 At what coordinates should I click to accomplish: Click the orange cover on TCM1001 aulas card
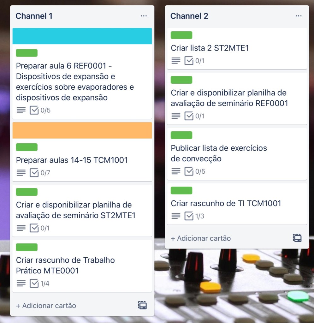click(82, 130)
